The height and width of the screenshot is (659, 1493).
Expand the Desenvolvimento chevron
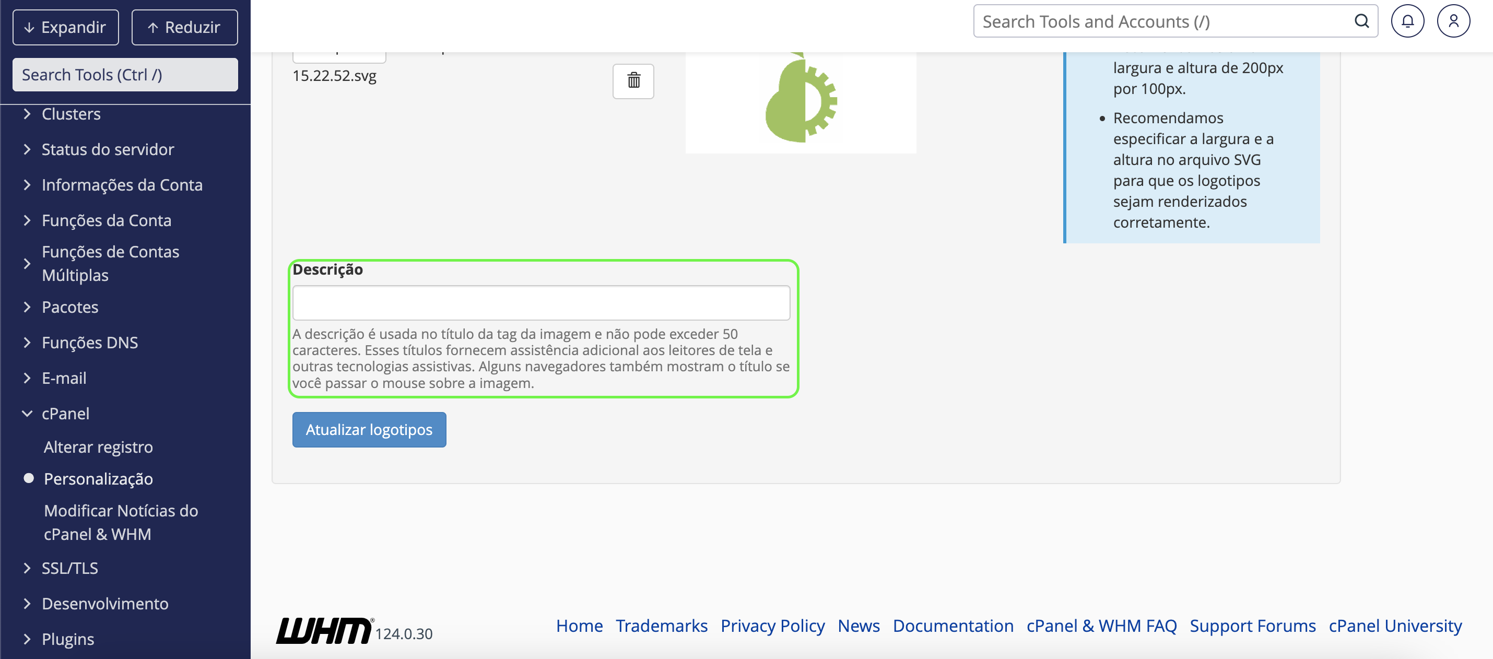[x=27, y=603]
